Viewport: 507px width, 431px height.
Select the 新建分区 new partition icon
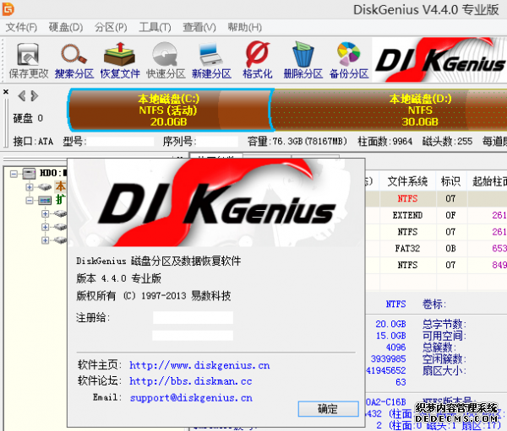210,59
